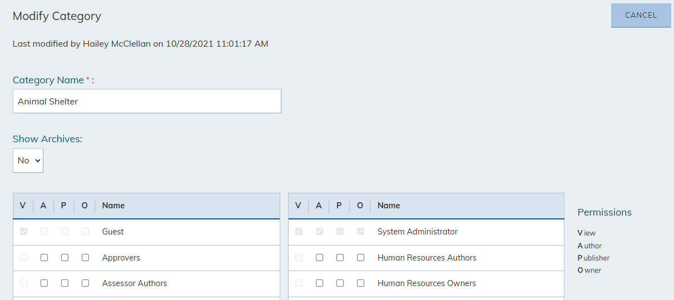Click the Cancel button
The width and height of the screenshot is (674, 300).
[x=641, y=16]
